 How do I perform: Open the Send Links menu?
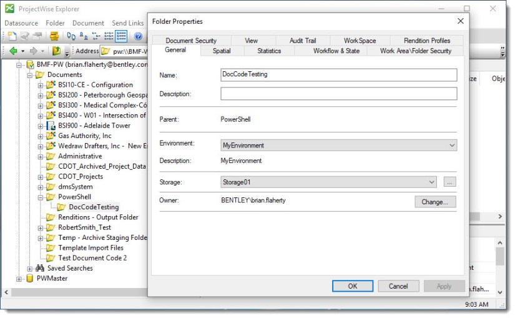(128, 23)
